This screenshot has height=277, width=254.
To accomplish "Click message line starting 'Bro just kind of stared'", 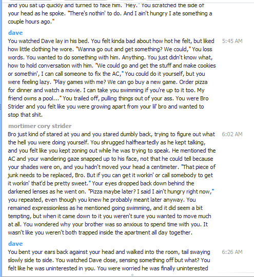I will 111,134.
